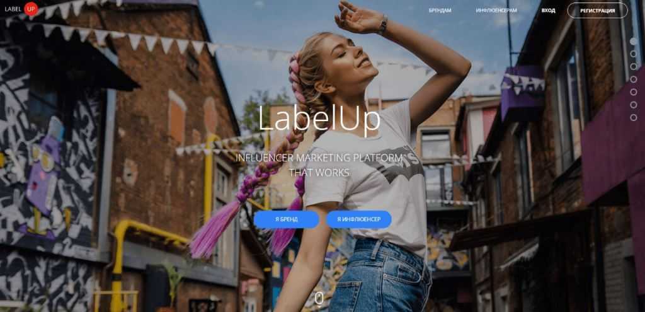The height and width of the screenshot is (312, 645).
Task: Go to the last slide indicator dot
Action: coord(634,117)
